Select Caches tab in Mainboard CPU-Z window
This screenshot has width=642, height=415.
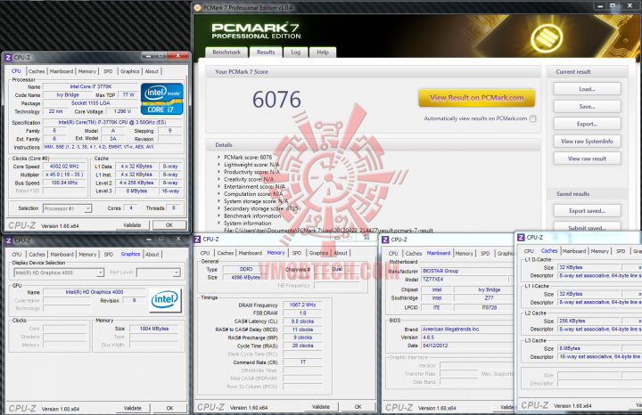(x=414, y=254)
